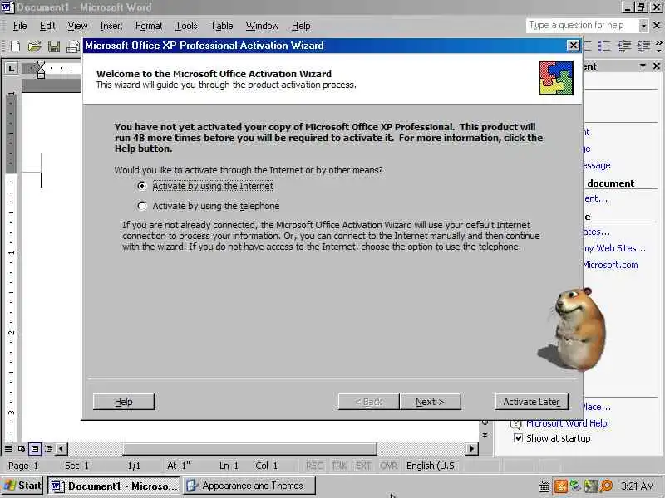This screenshot has width=665, height=498.
Task: Click the Start button
Action: point(23,486)
